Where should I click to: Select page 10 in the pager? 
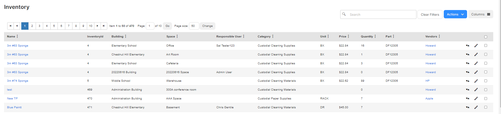pos(91,26)
